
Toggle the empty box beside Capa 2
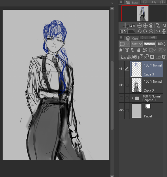click(127, 85)
